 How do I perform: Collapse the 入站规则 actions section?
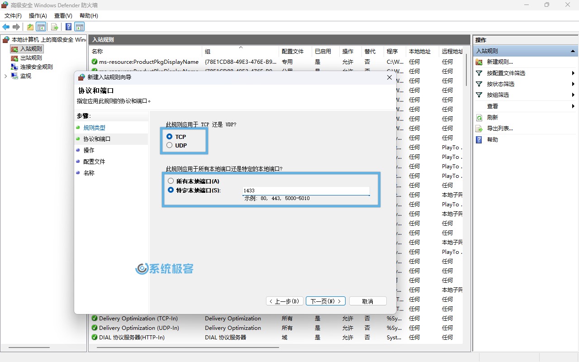[573, 51]
